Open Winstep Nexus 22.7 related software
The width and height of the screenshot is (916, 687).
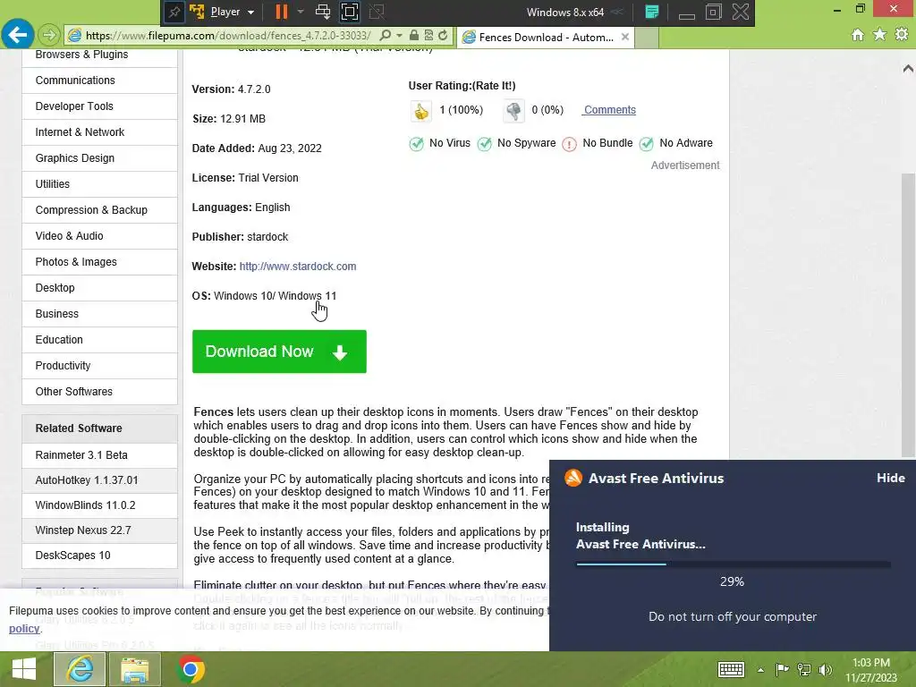coord(99,530)
